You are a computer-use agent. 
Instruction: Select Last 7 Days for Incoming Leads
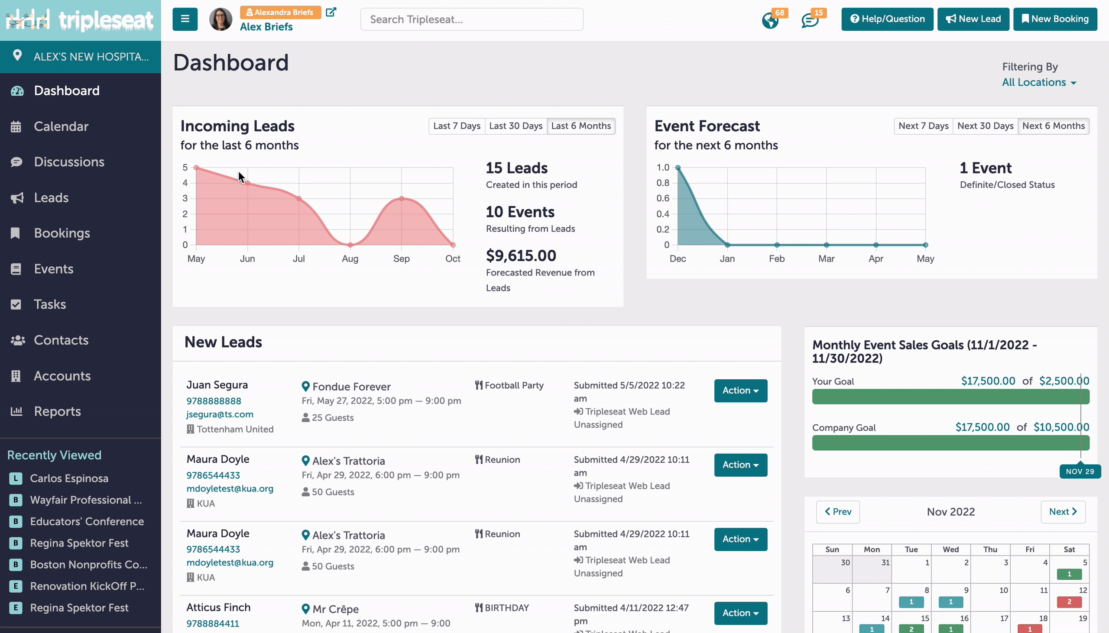(457, 126)
